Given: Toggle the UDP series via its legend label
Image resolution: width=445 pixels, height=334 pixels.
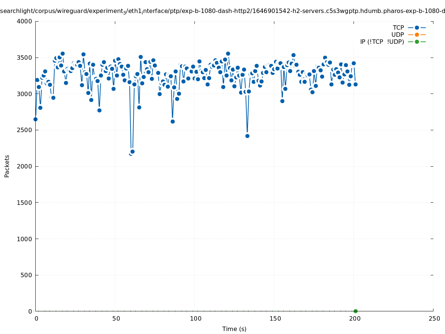Looking at the screenshot, I should [x=397, y=35].
